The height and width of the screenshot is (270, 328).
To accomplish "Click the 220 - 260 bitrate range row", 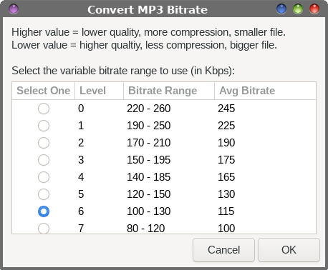I will coord(164,109).
